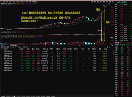Open the 更多 periods dropdown in top bar
132x97 pixels.
coord(36,2)
